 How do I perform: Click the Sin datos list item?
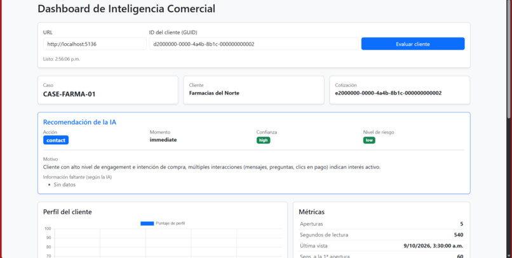[65, 184]
